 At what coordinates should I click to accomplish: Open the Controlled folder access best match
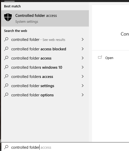pyautogui.click(x=45, y=18)
